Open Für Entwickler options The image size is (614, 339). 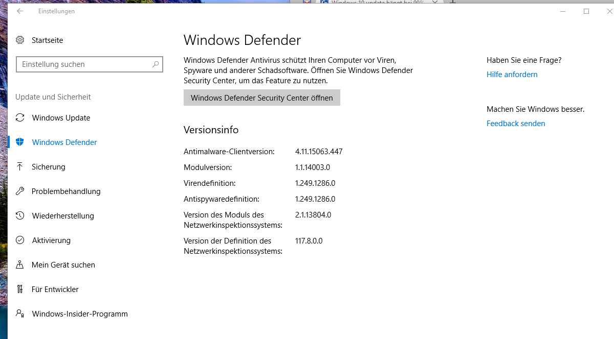click(55, 289)
